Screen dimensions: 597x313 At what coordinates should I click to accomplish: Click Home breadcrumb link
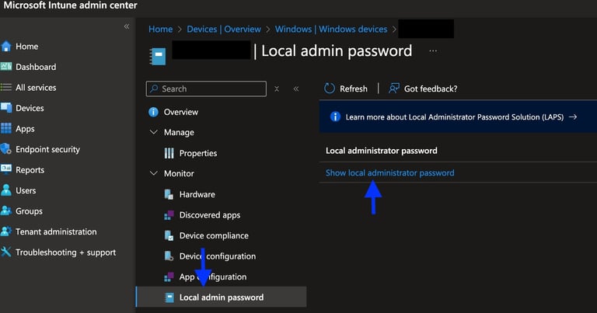click(160, 30)
